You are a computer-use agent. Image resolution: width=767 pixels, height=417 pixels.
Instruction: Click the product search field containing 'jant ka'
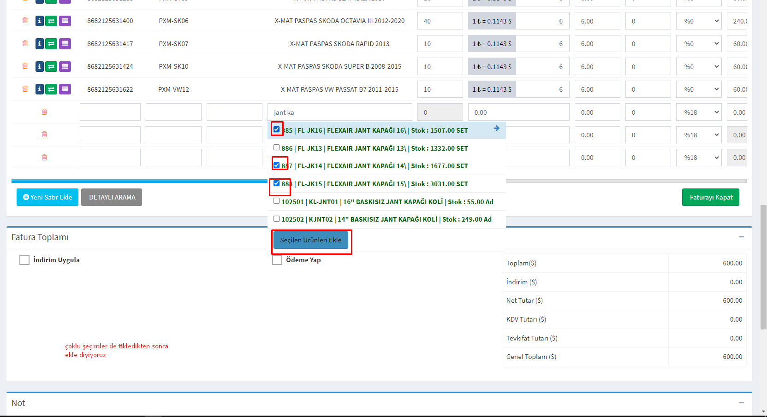(x=339, y=112)
